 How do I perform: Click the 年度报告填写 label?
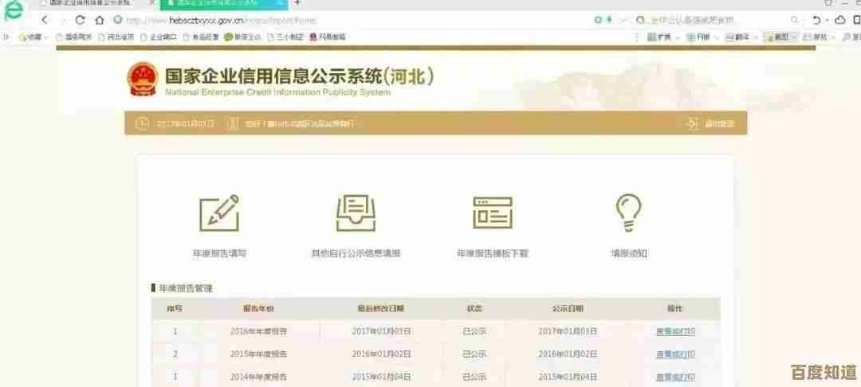click(x=220, y=253)
